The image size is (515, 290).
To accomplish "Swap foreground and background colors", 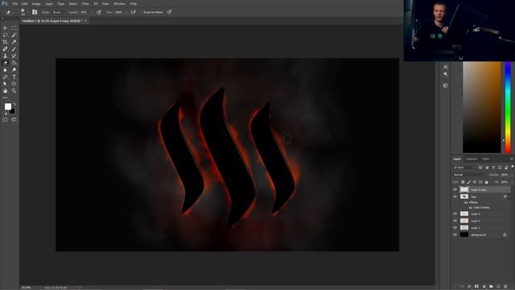I will tap(14, 105).
